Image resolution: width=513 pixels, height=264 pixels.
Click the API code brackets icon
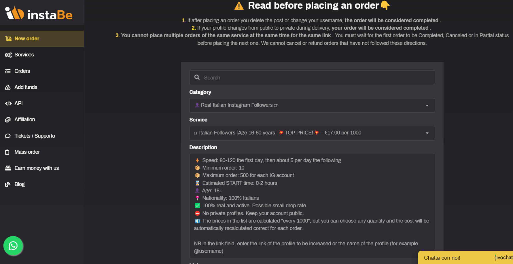click(8, 103)
